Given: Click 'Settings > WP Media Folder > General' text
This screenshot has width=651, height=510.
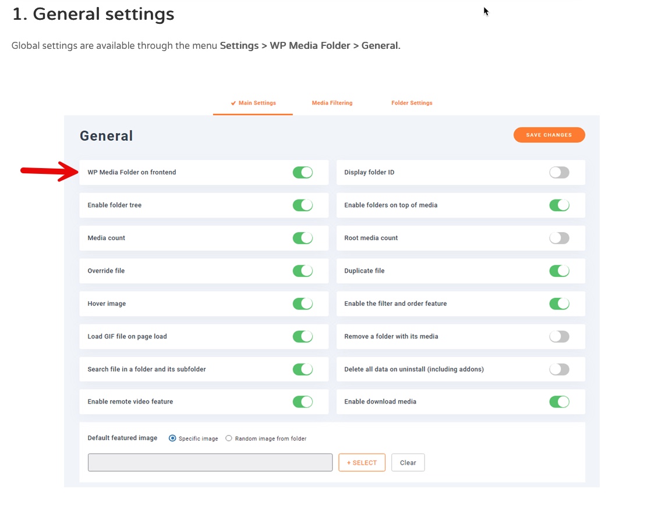Looking at the screenshot, I should (x=309, y=45).
